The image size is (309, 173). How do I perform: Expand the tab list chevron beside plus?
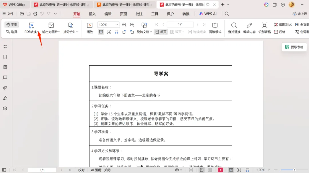coord(228,5)
